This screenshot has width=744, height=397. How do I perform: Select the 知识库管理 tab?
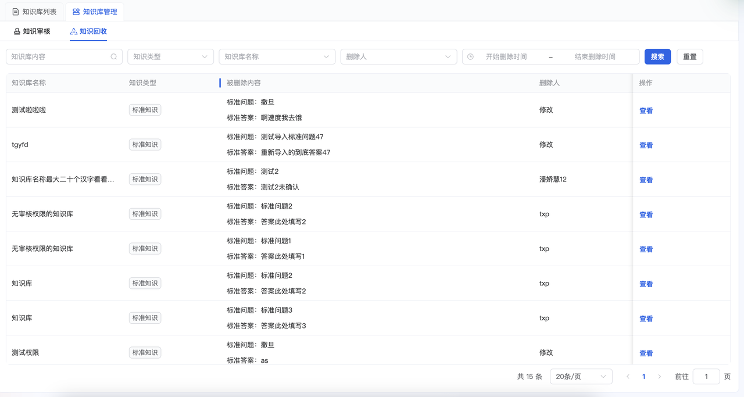[x=95, y=12]
